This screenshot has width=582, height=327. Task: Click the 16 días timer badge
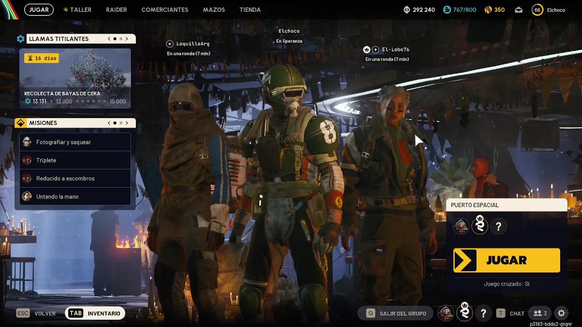point(41,58)
